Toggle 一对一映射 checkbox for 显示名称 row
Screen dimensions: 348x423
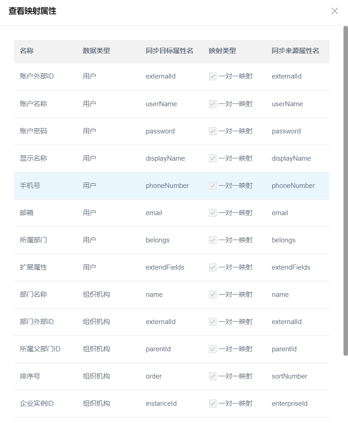click(x=213, y=158)
